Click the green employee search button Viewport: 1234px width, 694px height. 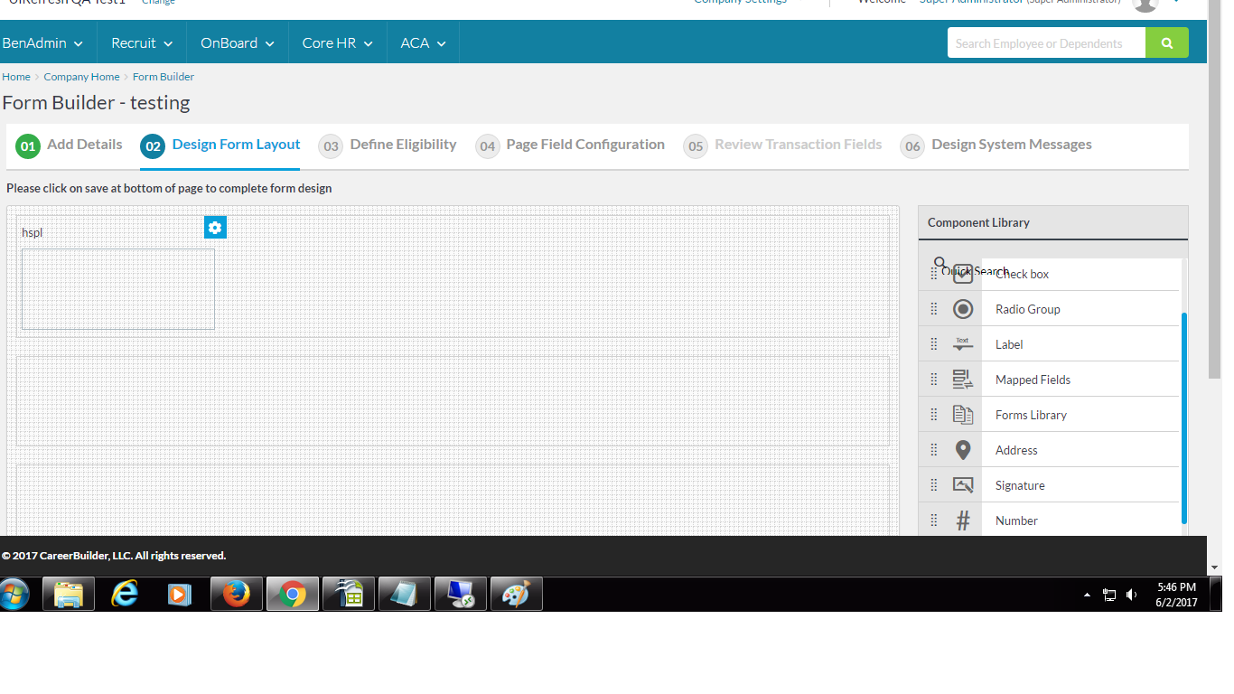coord(1166,43)
